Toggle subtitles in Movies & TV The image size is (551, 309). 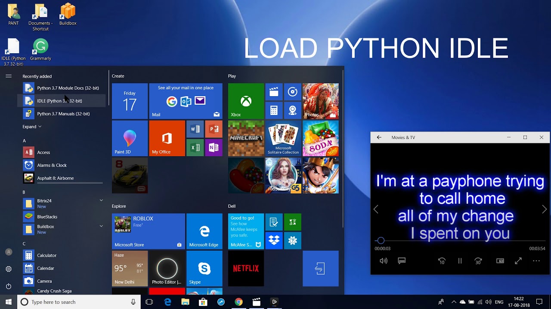(402, 261)
